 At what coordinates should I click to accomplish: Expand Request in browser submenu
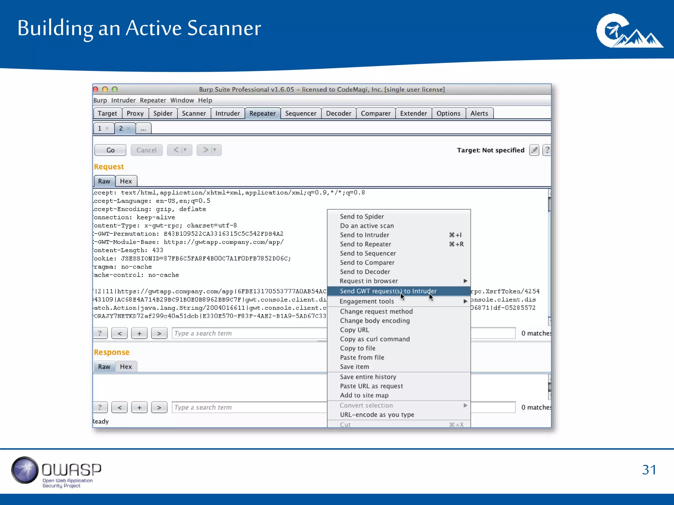tap(465, 281)
